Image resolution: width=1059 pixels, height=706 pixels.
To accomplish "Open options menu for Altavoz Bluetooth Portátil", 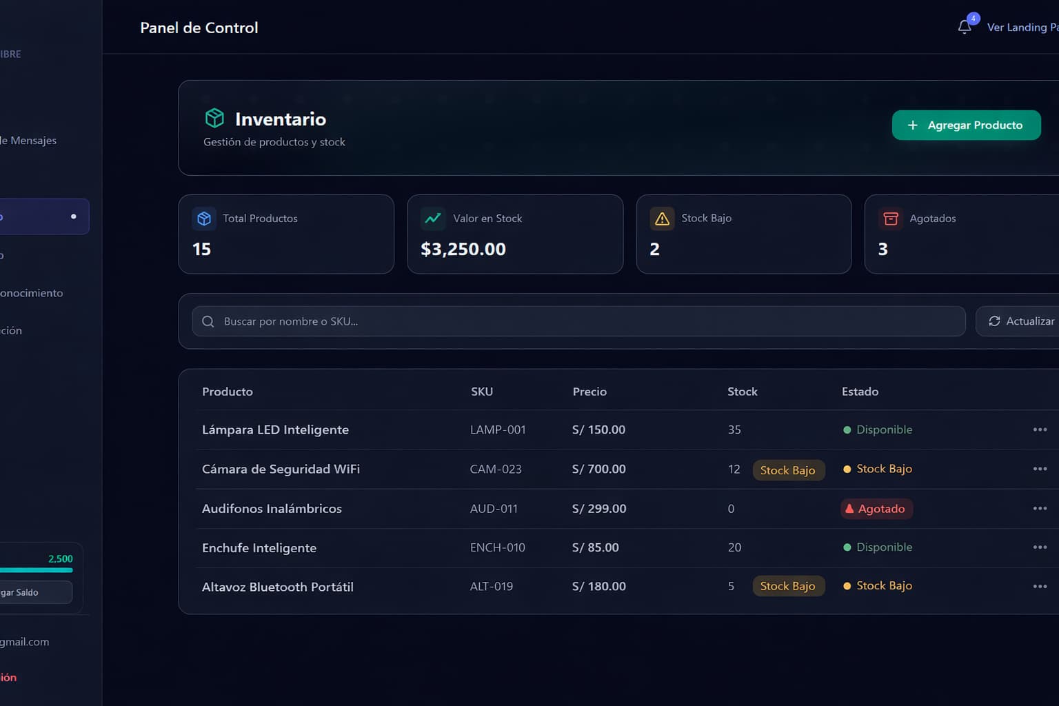I will [x=1040, y=587].
